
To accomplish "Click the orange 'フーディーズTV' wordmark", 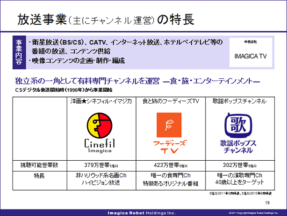I will 169,147.
